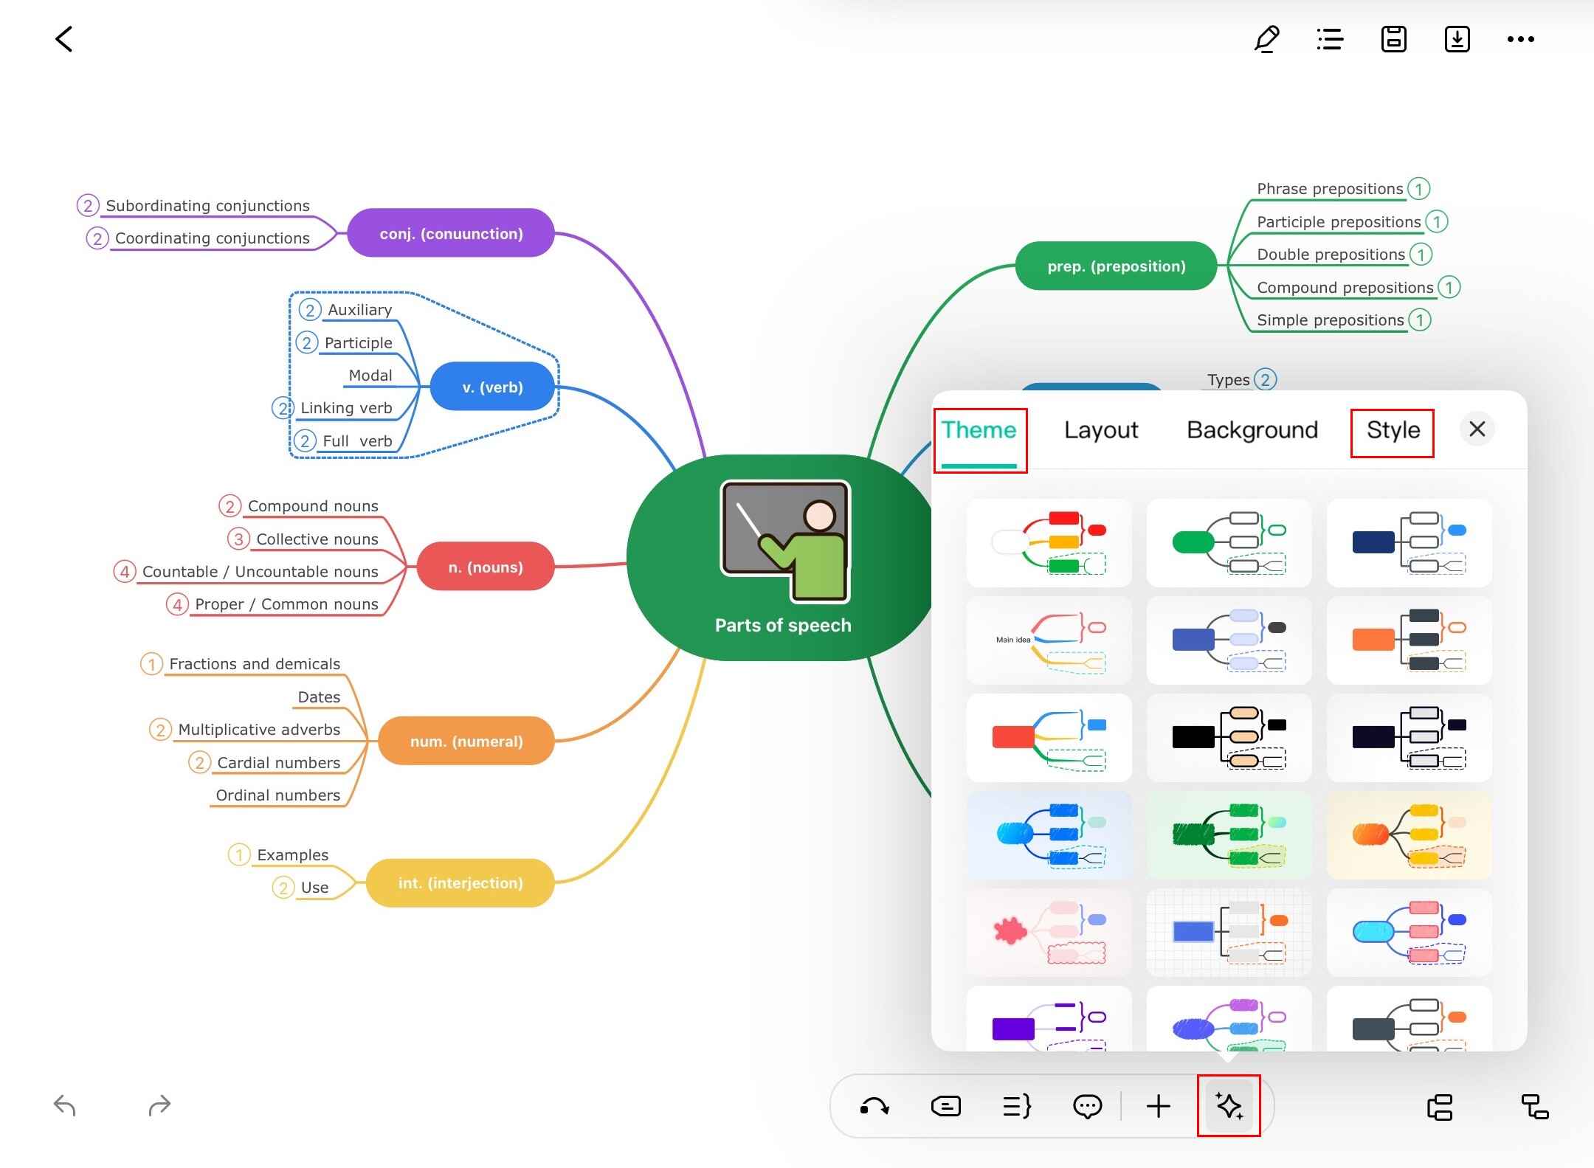Add a summary bracket
This screenshot has height=1168, width=1594.
pos(1017,1106)
